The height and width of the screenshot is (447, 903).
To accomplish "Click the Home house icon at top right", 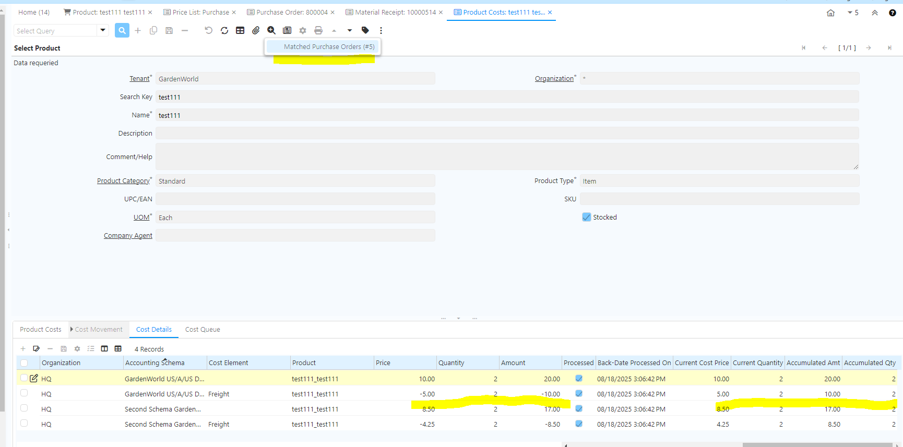I will (831, 13).
